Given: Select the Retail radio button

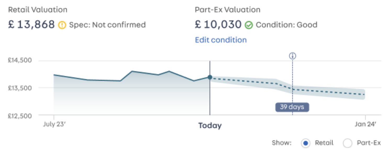Looking at the screenshot, I should (306, 143).
